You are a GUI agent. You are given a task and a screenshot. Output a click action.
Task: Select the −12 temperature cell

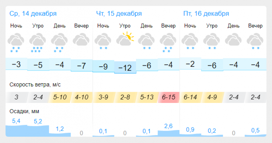125,67
